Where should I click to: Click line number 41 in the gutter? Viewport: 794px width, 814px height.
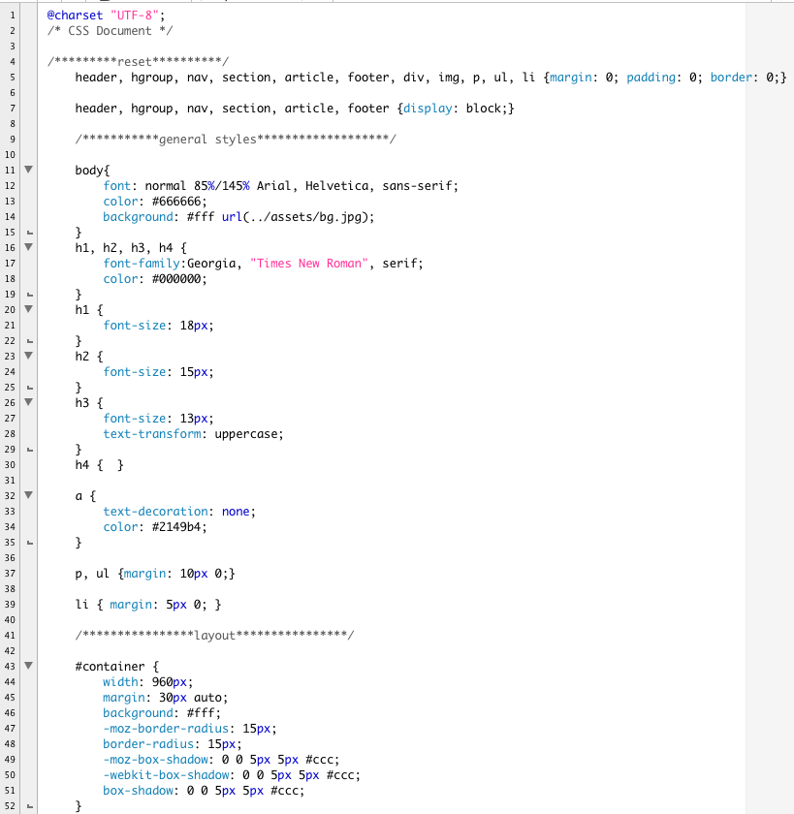coord(11,636)
